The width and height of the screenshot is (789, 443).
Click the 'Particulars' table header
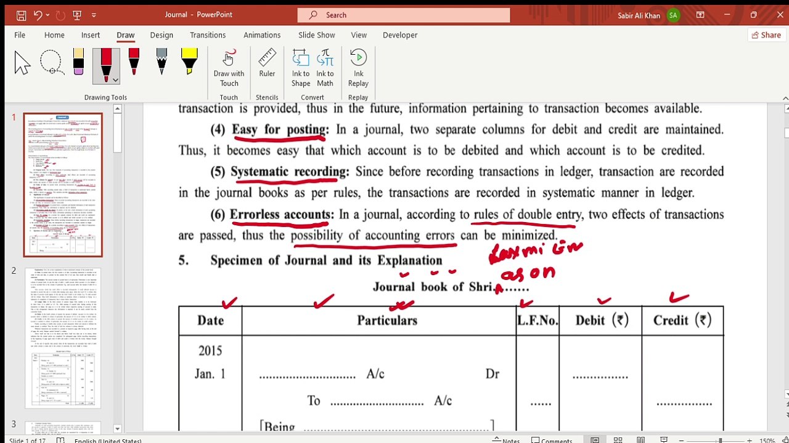point(387,320)
